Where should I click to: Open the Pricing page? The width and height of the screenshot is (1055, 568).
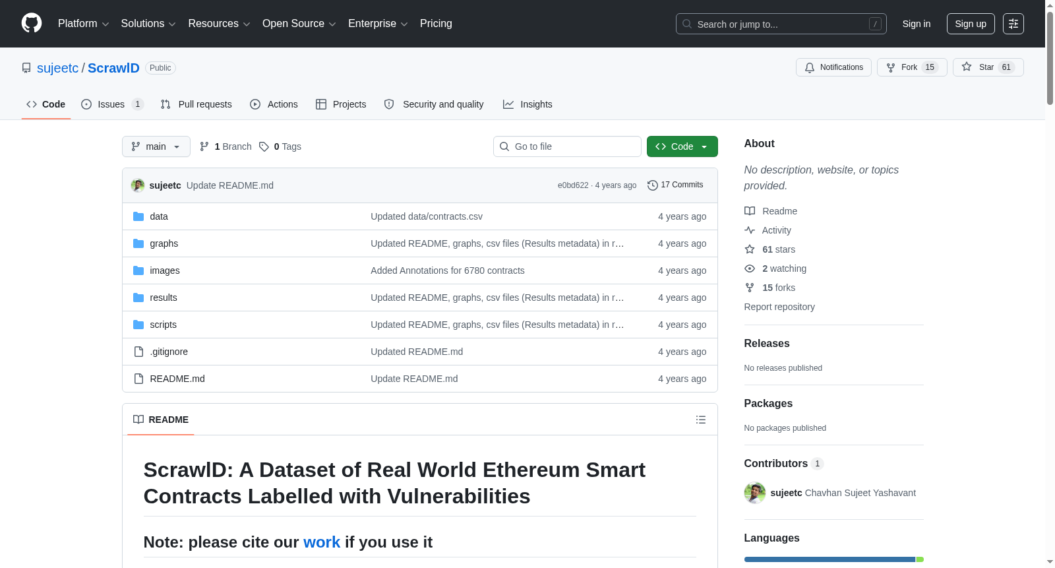tap(436, 24)
